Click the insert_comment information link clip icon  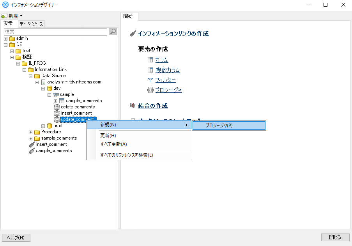(32, 145)
